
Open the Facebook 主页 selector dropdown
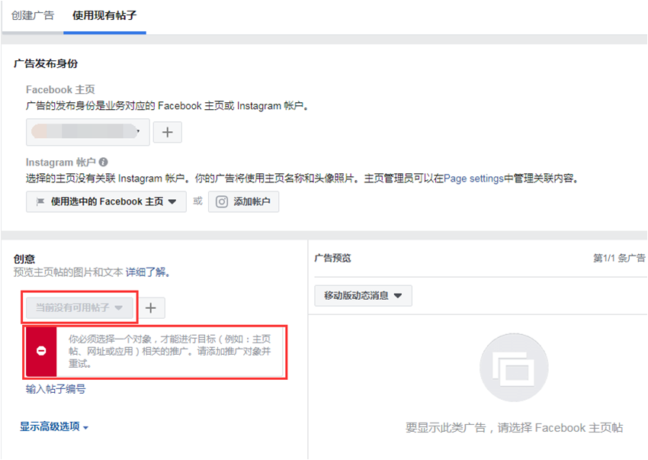coord(87,132)
